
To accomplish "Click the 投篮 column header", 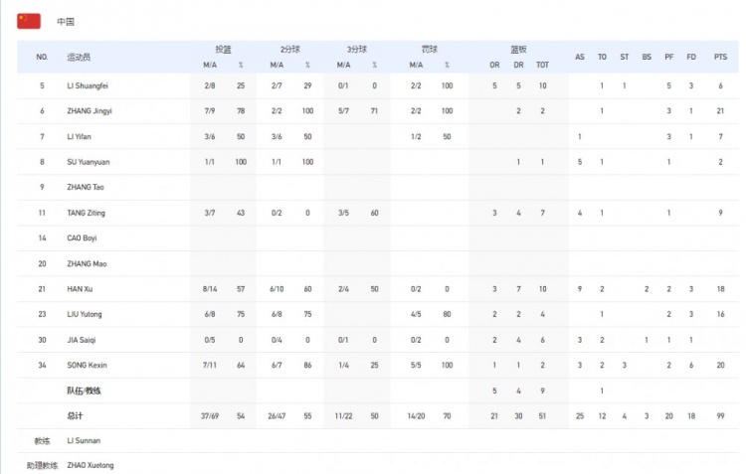I will 224,49.
